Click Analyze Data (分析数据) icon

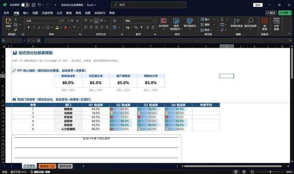[277, 24]
